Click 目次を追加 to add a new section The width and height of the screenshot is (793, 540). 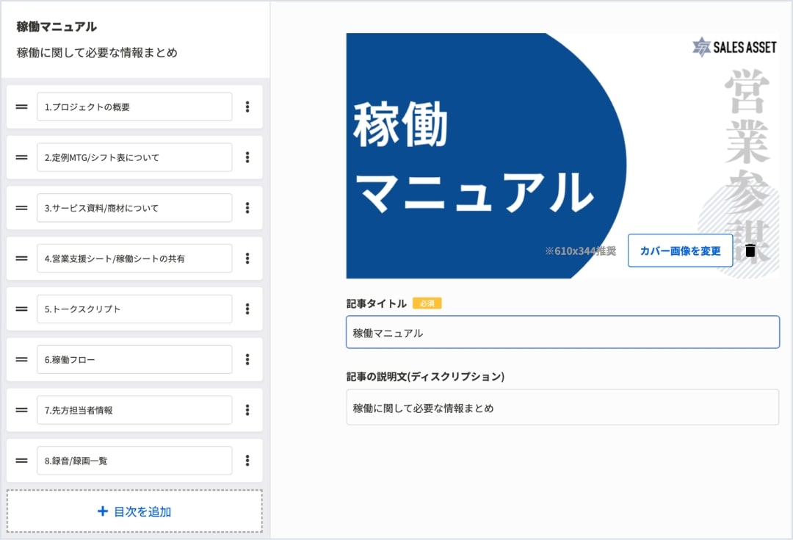tap(134, 511)
